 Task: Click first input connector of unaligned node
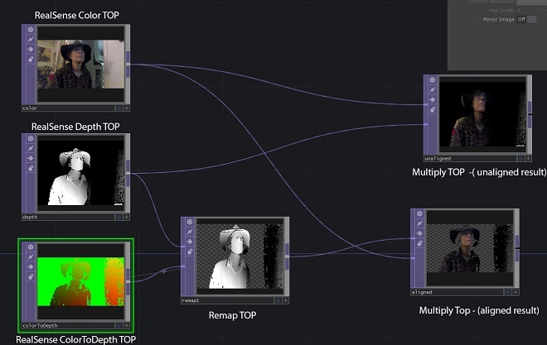point(426,104)
